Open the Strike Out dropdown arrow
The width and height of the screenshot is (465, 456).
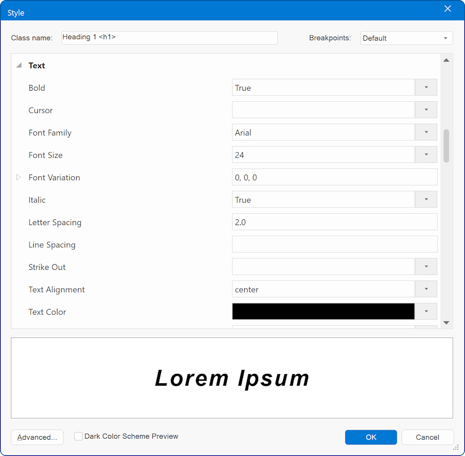tap(425, 267)
